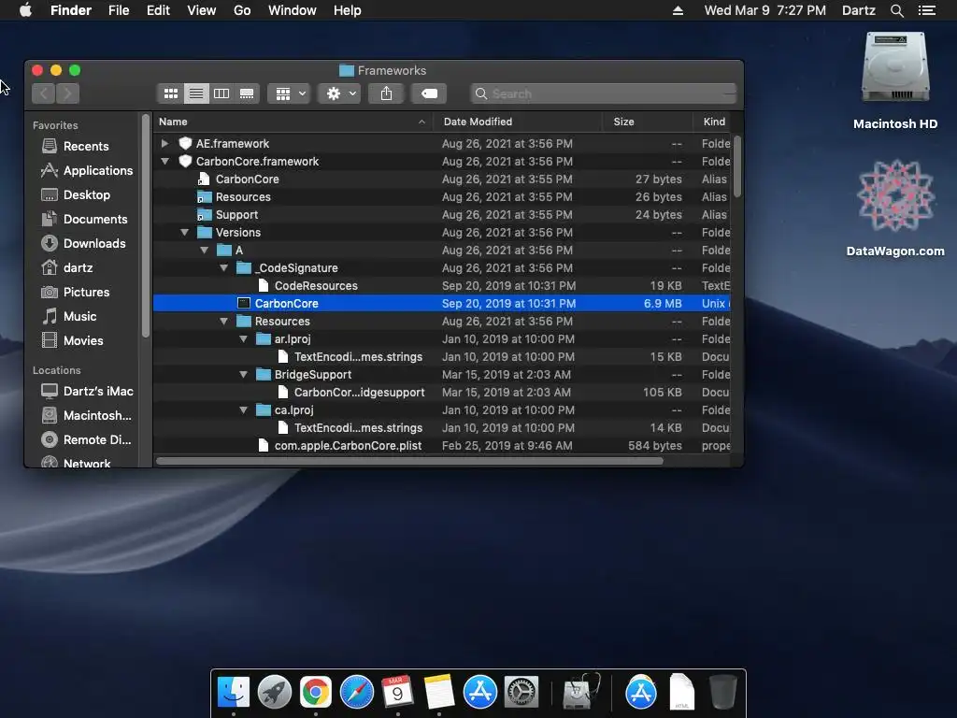Open Google Chrome from the Dock
Image resolution: width=957 pixels, height=718 pixels.
pos(316,692)
